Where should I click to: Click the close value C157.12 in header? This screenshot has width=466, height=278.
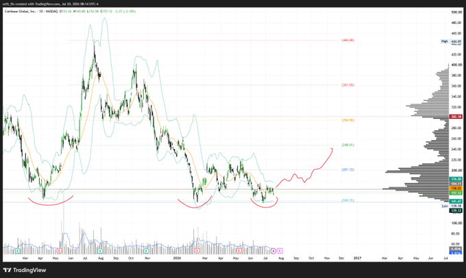click(x=106, y=11)
